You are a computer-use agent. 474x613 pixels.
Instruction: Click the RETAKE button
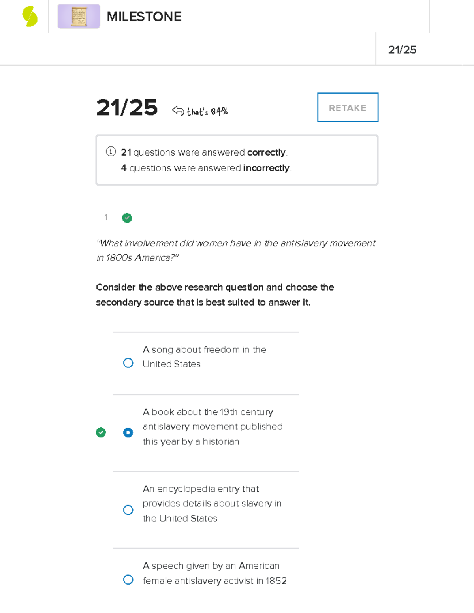coord(347,107)
